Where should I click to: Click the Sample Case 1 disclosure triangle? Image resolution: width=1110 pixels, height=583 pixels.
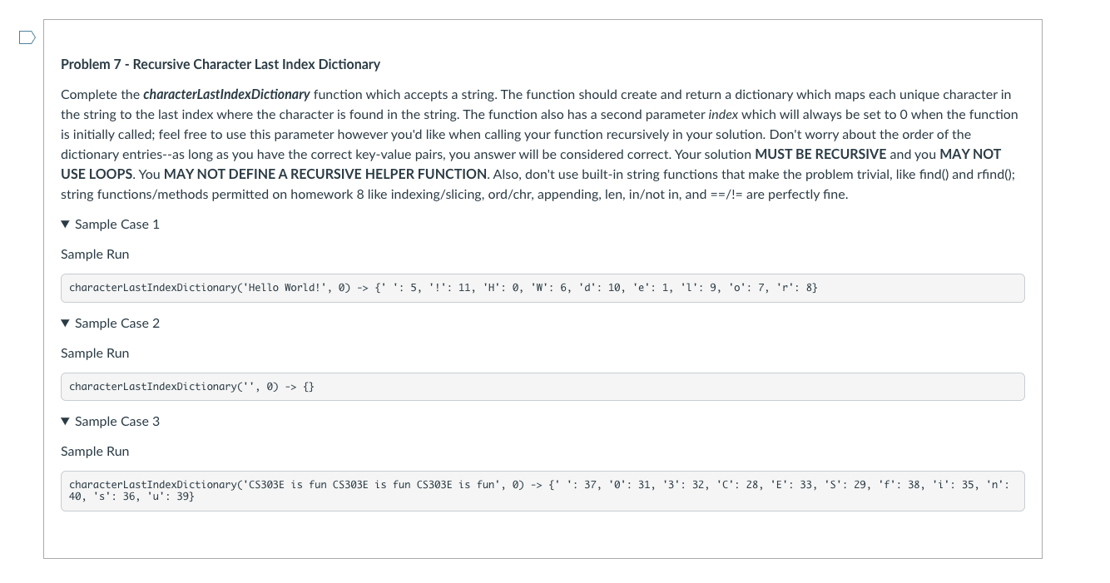[65, 224]
